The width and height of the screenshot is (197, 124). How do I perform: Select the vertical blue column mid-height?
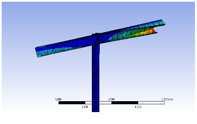96,78
